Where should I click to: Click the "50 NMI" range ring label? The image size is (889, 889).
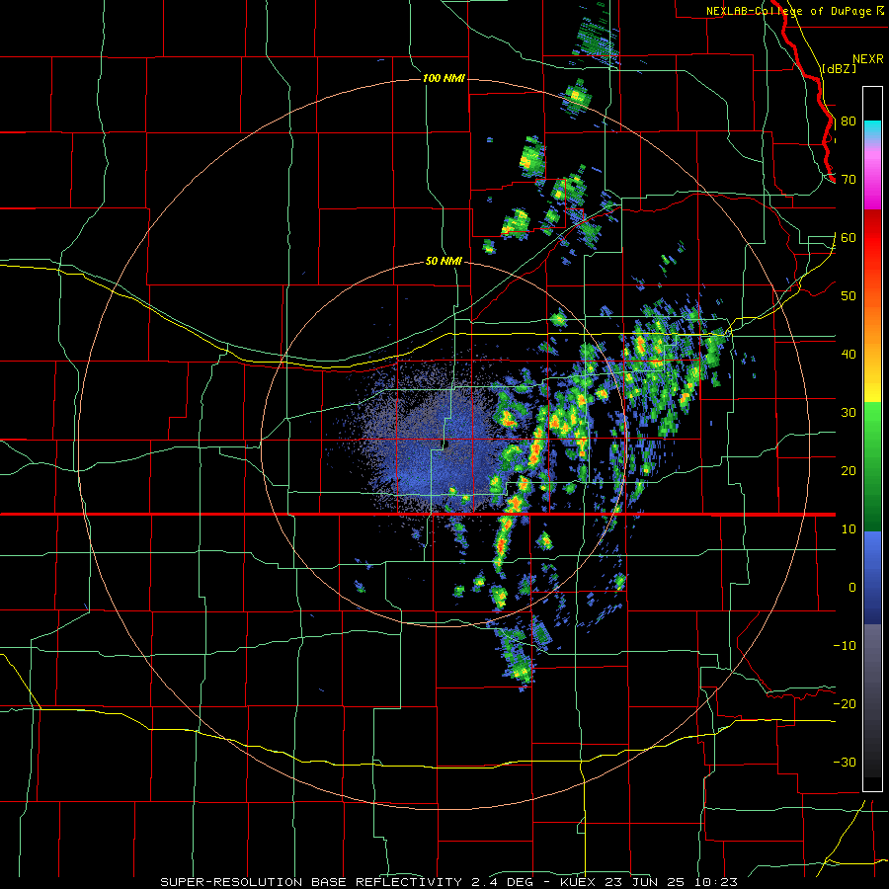[x=444, y=262]
